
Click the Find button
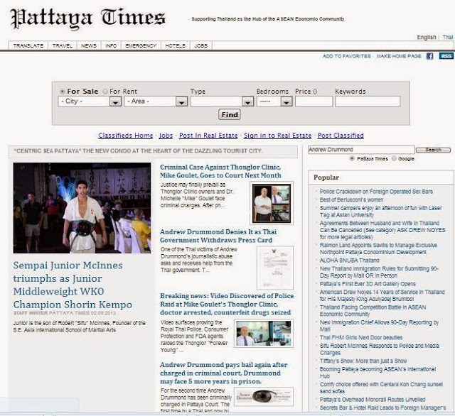(x=230, y=115)
